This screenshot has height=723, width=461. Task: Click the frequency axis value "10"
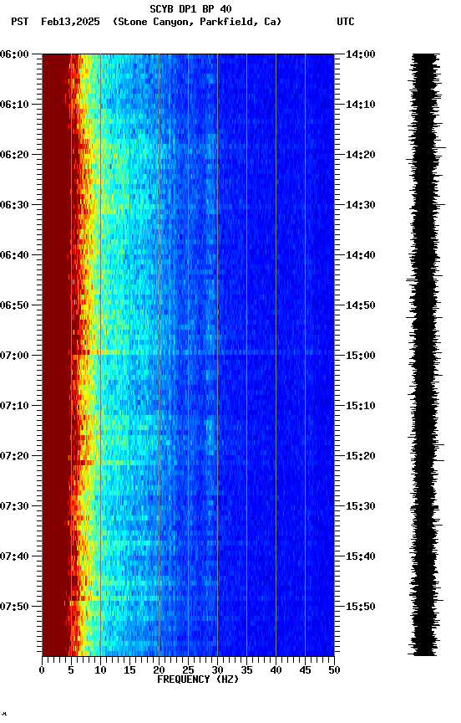point(100,670)
